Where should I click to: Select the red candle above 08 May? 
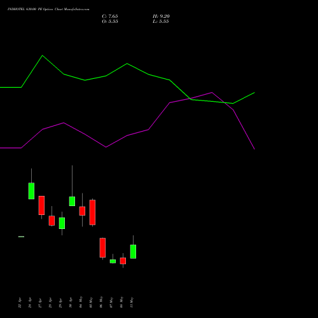click(123, 261)
